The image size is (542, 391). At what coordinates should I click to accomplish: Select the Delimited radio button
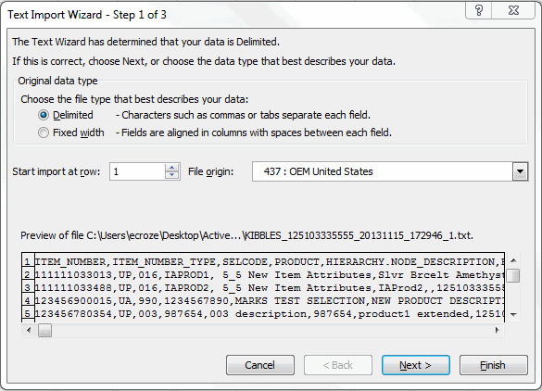(x=44, y=115)
